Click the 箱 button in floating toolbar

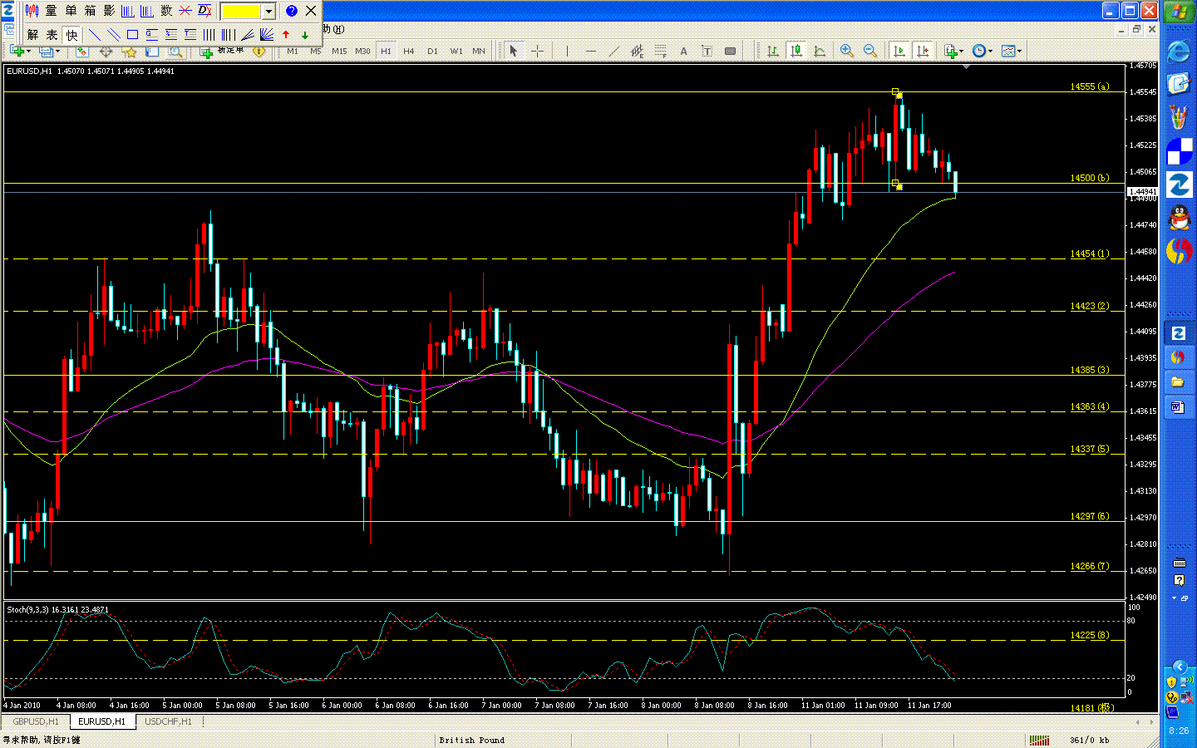point(90,11)
